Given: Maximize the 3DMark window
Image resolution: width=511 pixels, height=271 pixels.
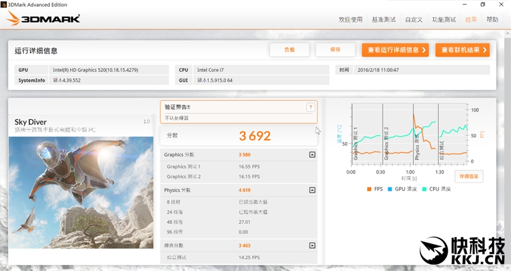Looking at the screenshot, I should [x=483, y=4].
